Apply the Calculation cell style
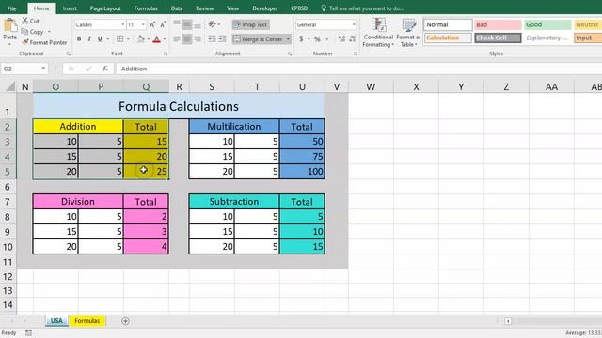Image resolution: width=602 pixels, height=338 pixels. click(x=448, y=38)
